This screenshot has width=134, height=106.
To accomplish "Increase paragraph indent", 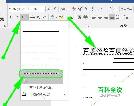I will point(129,9).
